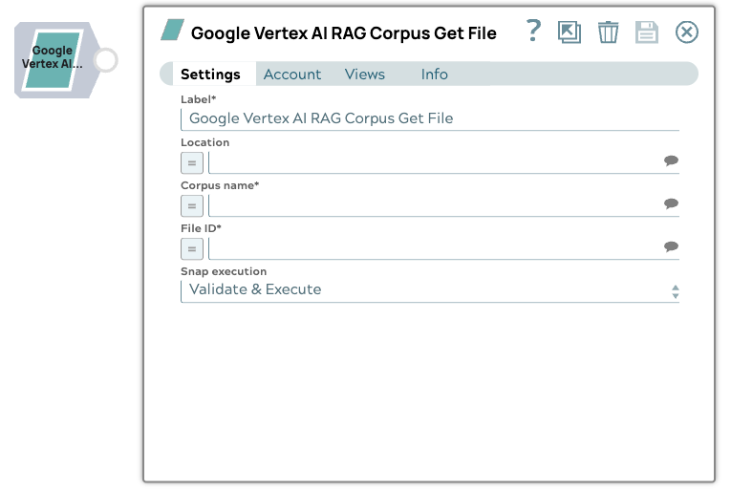The height and width of the screenshot is (491, 731).
Task: Delete the snap using trash icon
Action: coord(608,32)
